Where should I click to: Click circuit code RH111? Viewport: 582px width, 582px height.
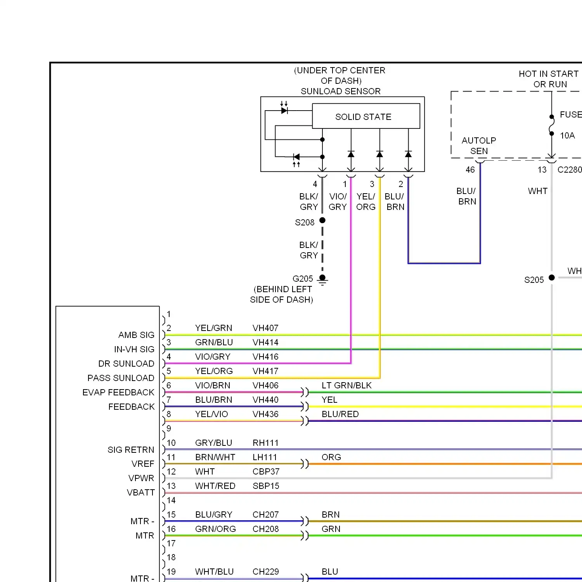265,443
